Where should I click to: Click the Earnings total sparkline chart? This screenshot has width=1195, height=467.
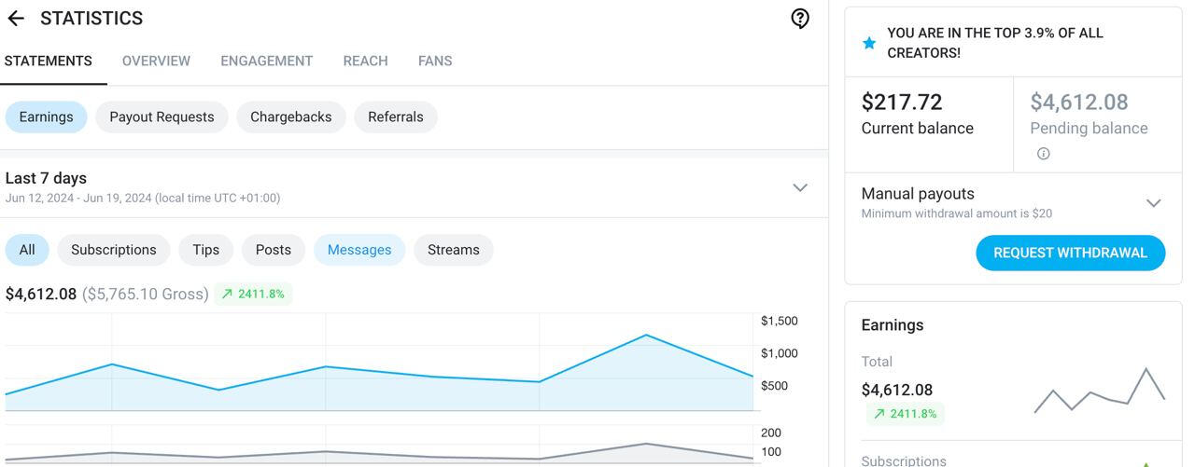(x=1099, y=391)
